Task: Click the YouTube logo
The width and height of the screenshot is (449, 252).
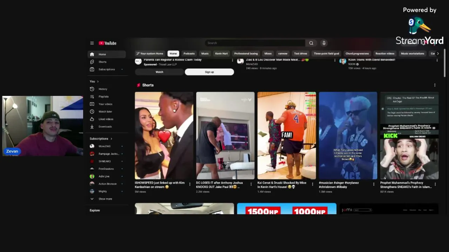Action: pyautogui.click(x=107, y=43)
